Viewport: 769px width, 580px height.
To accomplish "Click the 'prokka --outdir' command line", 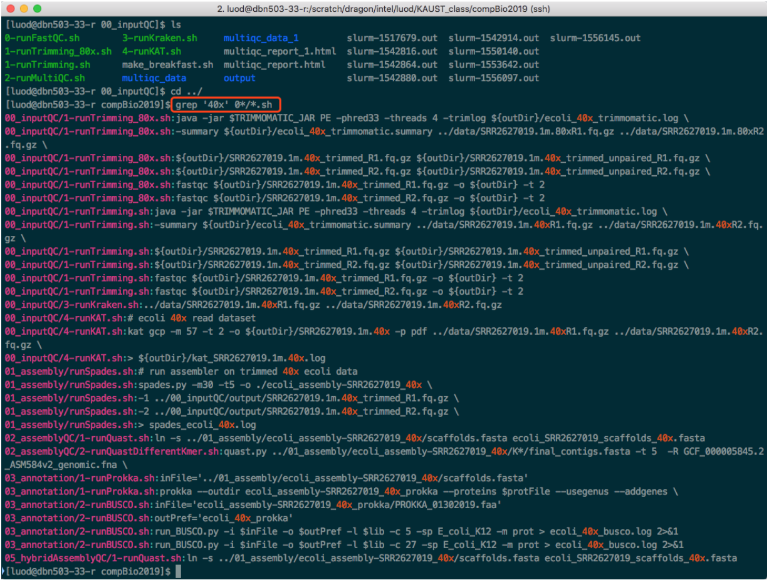I will [x=341, y=492].
